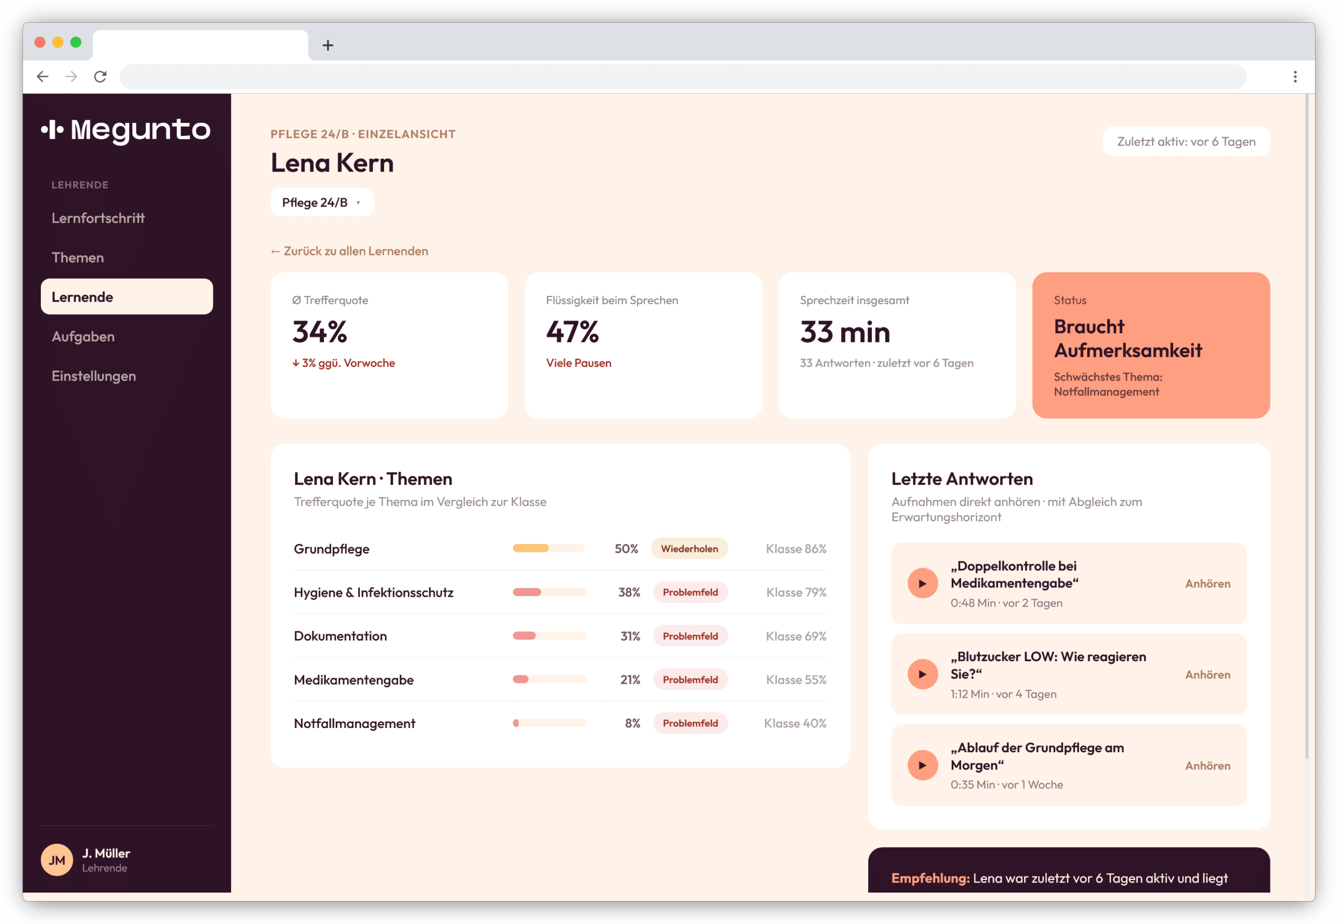
Task: Open the browser three-dot menu
Action: 1295,76
